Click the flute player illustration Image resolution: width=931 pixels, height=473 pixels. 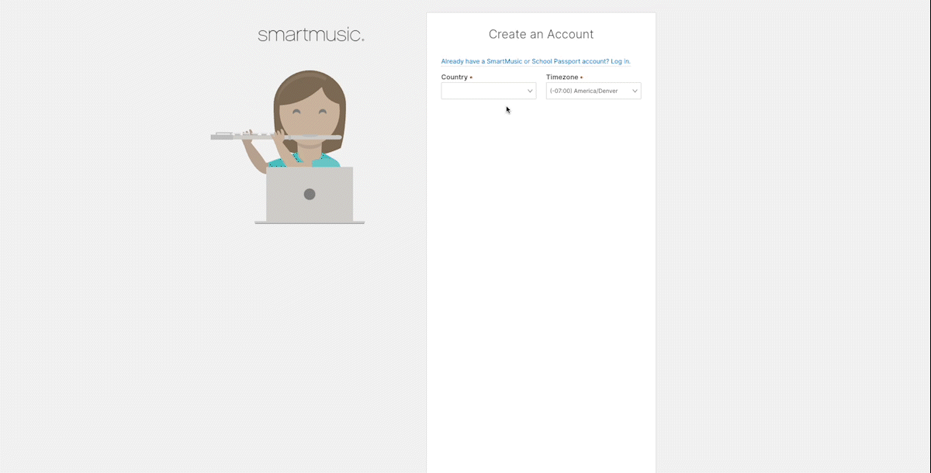pyautogui.click(x=288, y=147)
